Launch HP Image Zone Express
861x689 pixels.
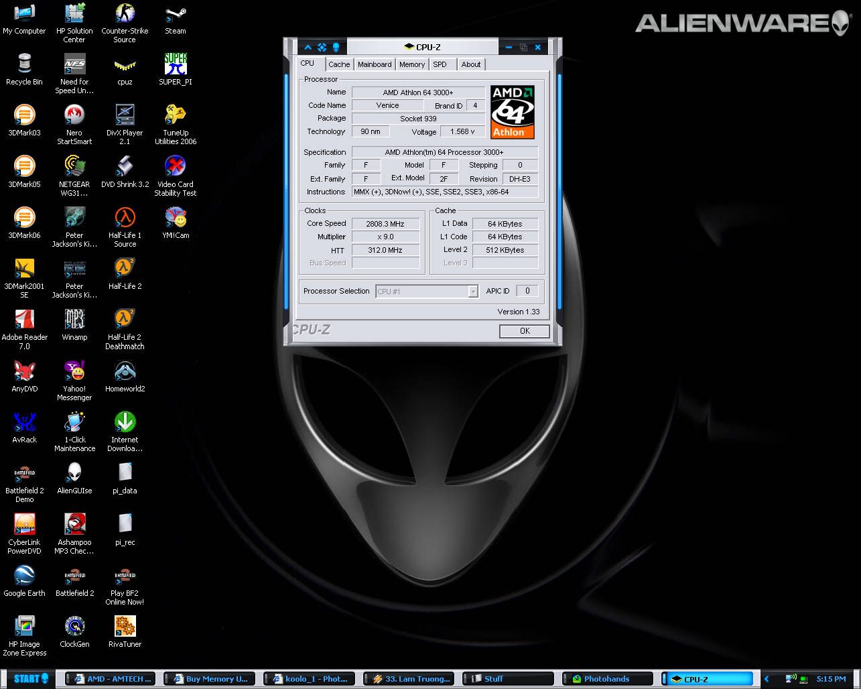pos(24,637)
